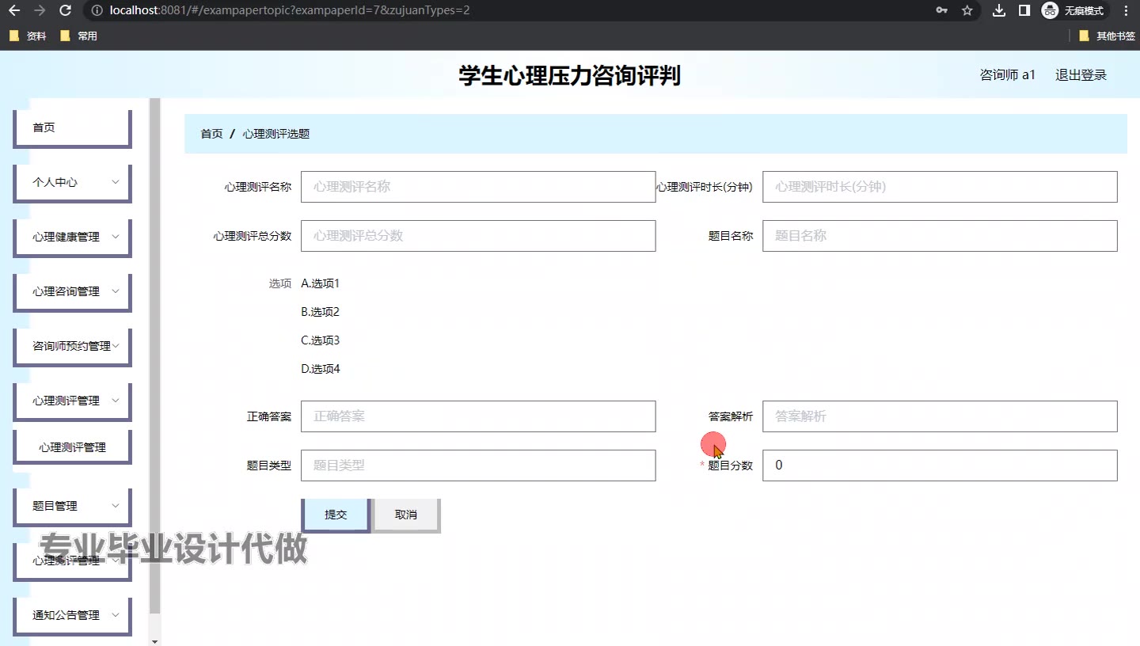The height and width of the screenshot is (646, 1140).
Task: Toggle the browser side panel icon
Action: click(x=1024, y=10)
